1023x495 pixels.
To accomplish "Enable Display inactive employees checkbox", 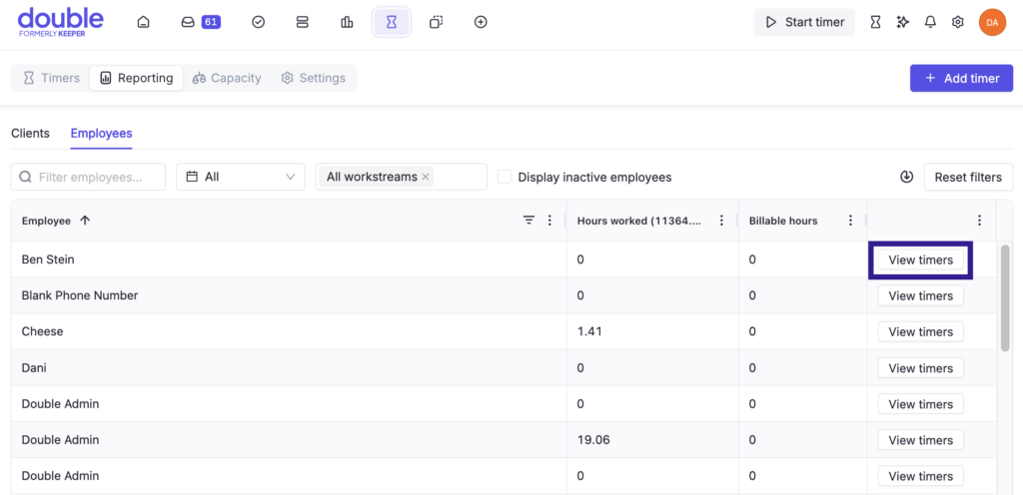I will click(x=506, y=177).
